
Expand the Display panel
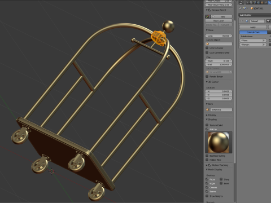tap(207, 115)
